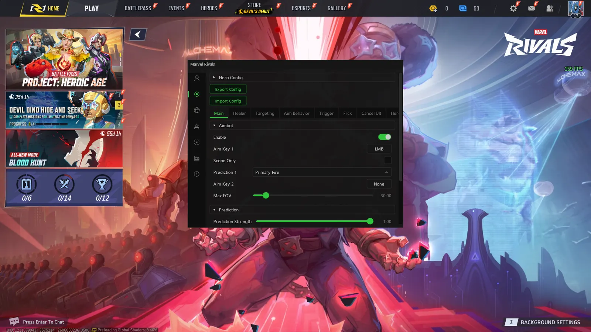Open the GALLERY menu
The height and width of the screenshot is (332, 591).
click(337, 8)
